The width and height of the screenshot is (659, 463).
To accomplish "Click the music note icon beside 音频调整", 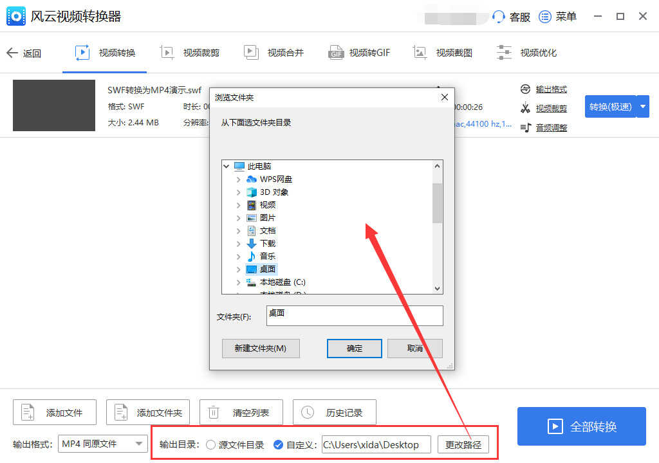I will click(526, 127).
